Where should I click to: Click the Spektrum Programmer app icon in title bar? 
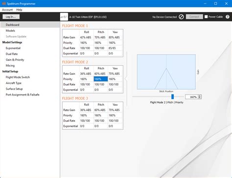point(4,3)
